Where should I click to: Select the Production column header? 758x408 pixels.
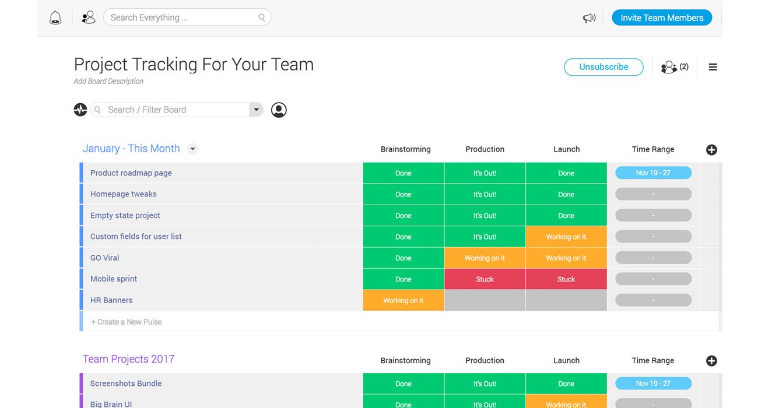[x=485, y=149]
